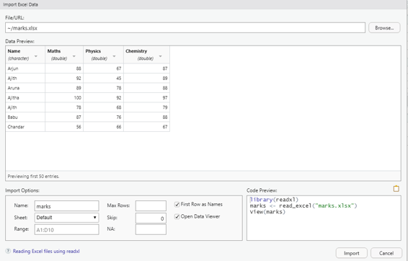
Task: Click the Browse button
Action: click(x=384, y=28)
